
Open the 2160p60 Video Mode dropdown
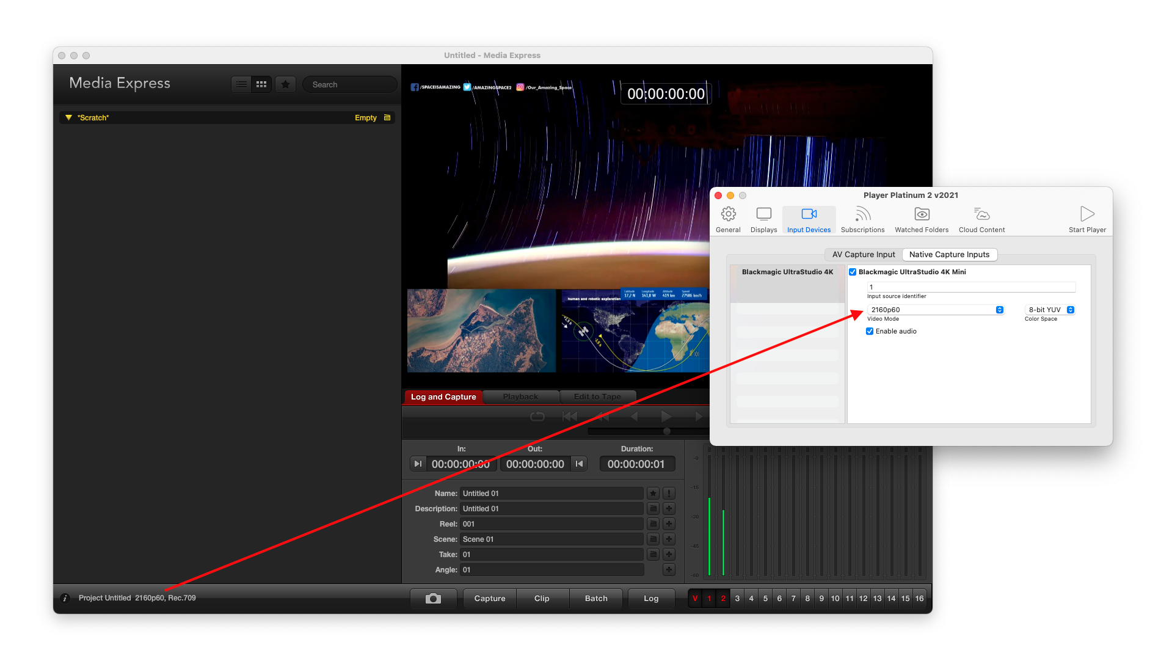pos(936,310)
